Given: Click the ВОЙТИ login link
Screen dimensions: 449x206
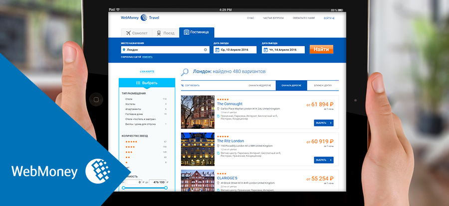Looking at the screenshot, I should pos(329,18).
